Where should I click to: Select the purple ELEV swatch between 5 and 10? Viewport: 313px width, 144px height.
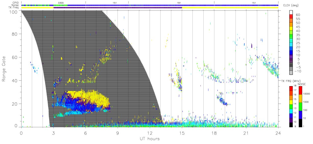point(291,57)
